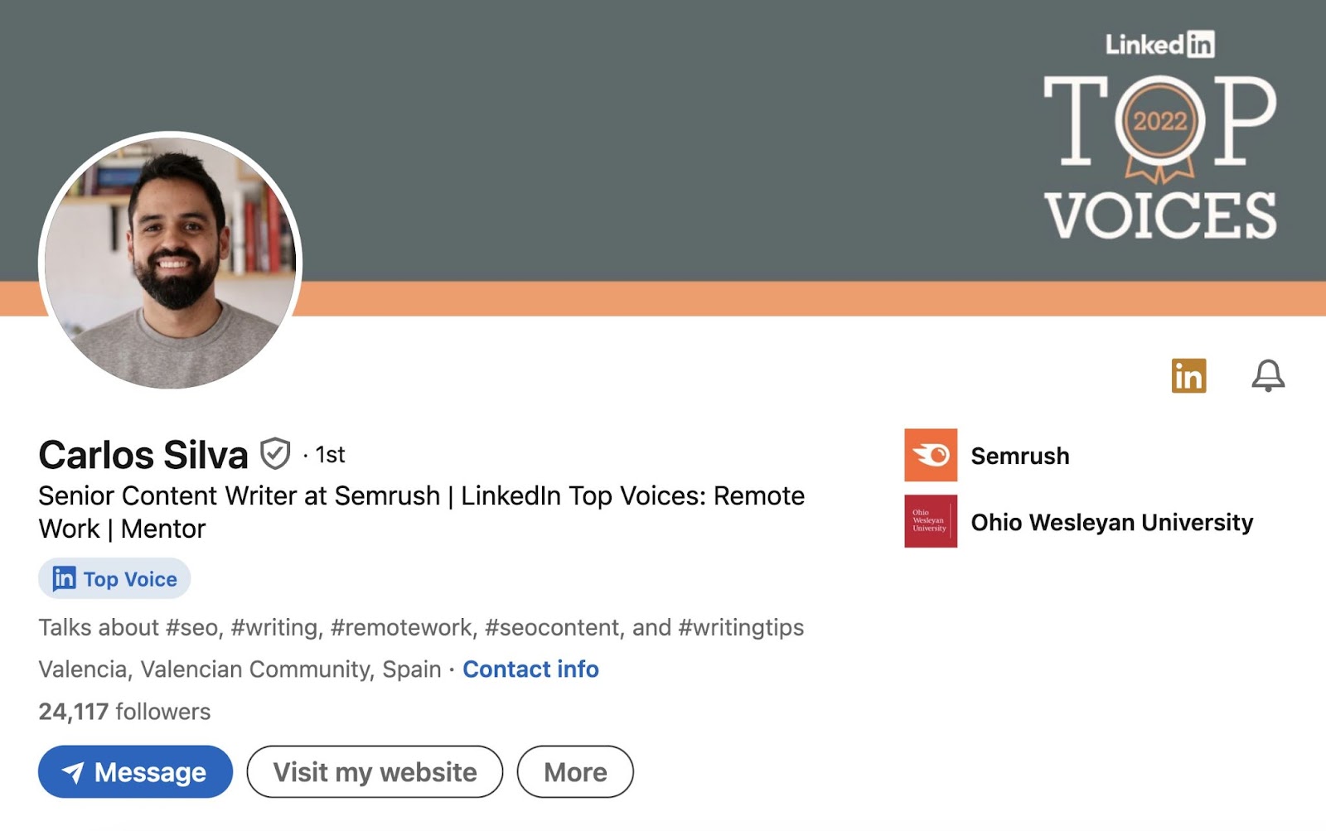Click the Semrush company logo
The width and height of the screenshot is (1326, 831).
(x=931, y=456)
